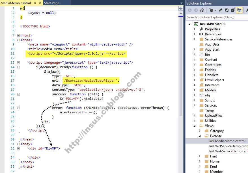The width and height of the screenshot is (248, 173).
Task: Click the Refresh icon in Solution Explorer
Action: click(227, 10)
